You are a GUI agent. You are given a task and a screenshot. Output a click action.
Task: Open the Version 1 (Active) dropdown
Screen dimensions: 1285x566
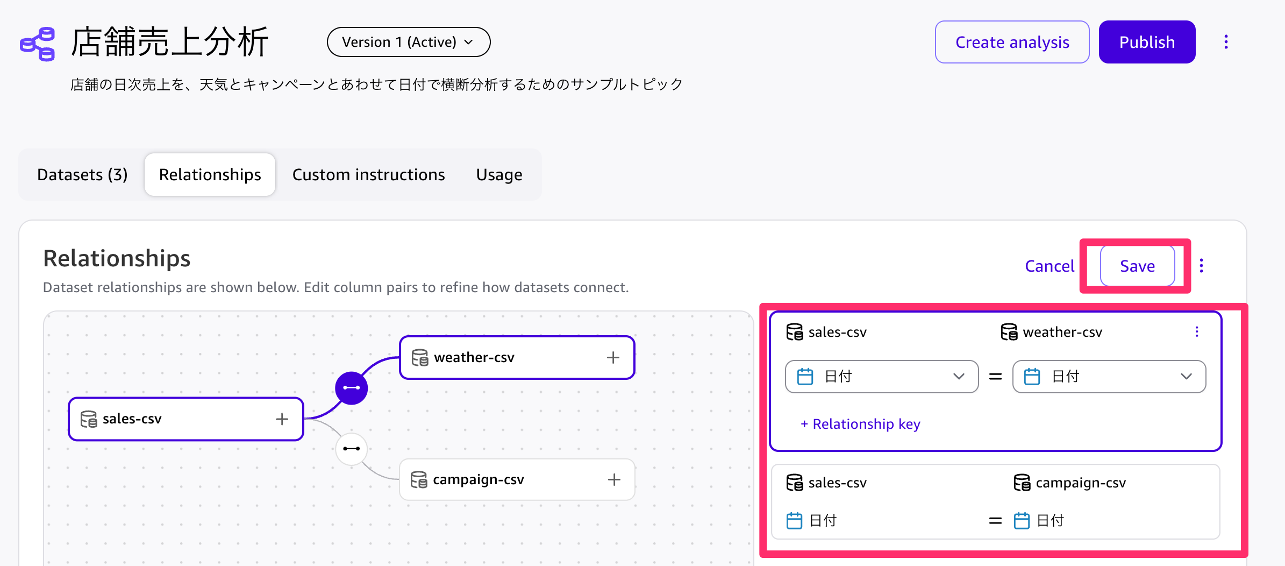[x=409, y=42]
